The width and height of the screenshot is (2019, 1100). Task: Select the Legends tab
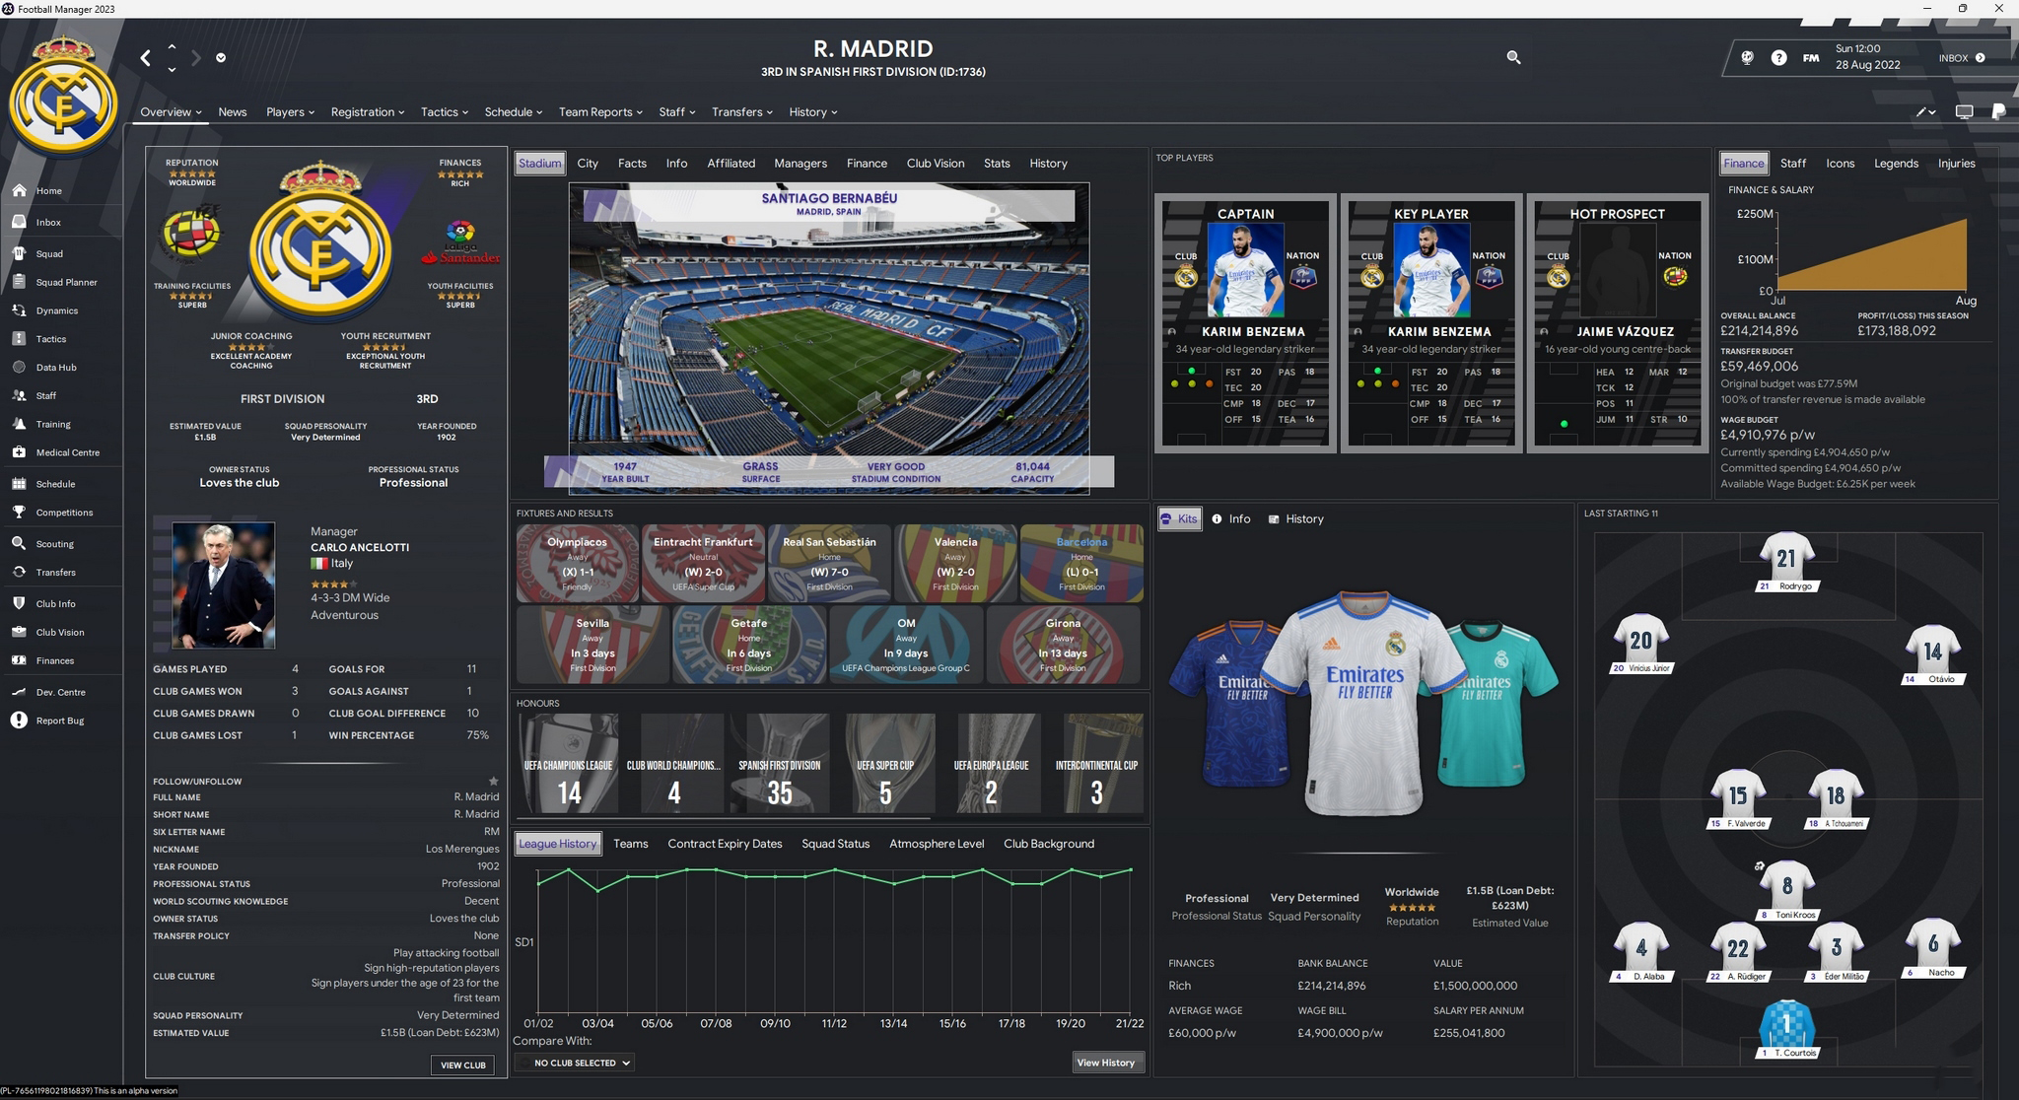click(x=1896, y=164)
